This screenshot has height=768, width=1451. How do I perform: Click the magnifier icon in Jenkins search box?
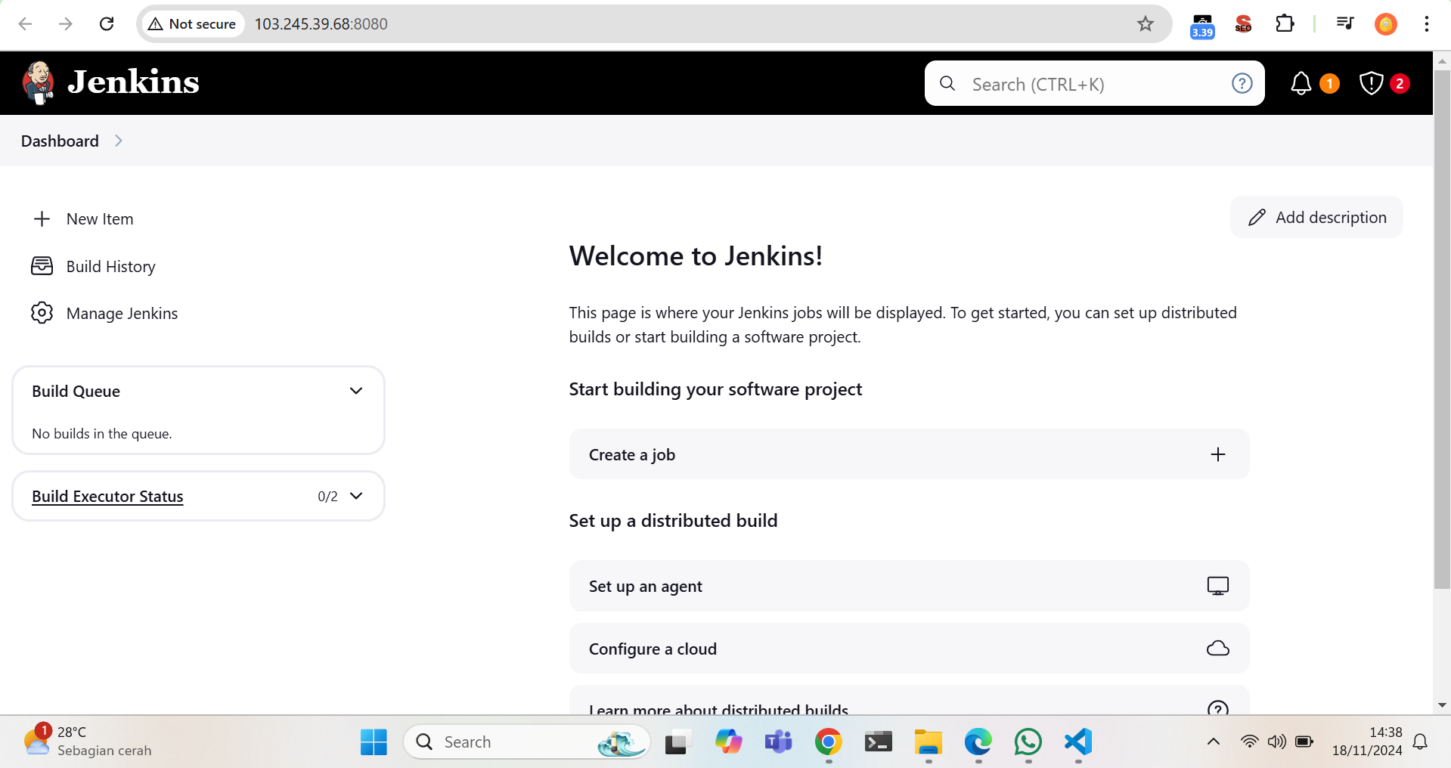[x=947, y=83]
